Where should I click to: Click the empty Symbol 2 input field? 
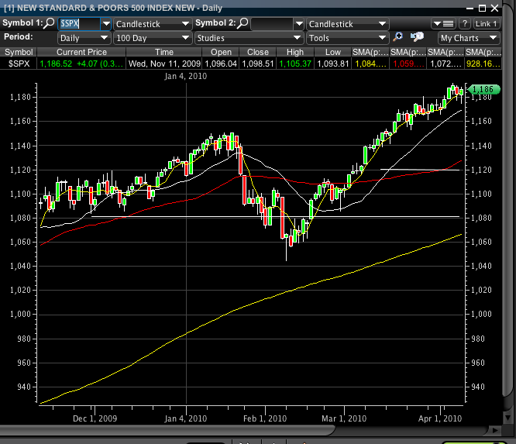click(271, 24)
